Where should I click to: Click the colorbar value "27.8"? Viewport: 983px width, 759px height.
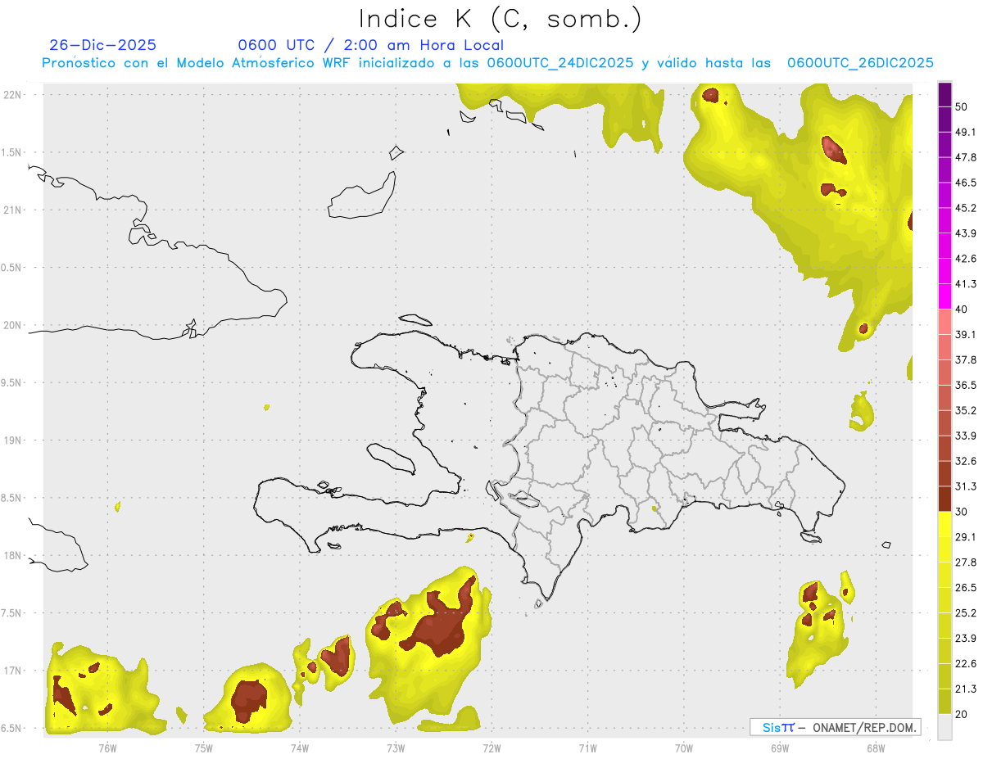[x=966, y=562]
